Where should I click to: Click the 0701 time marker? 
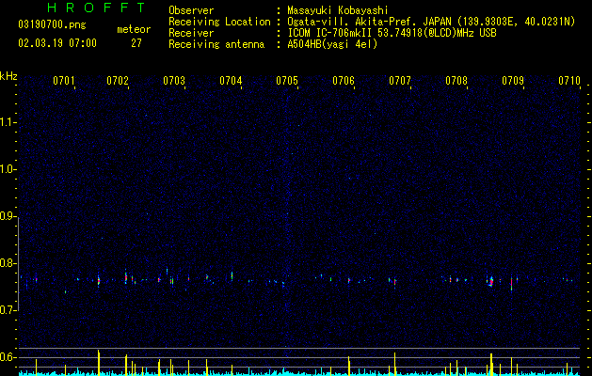pyautogui.click(x=63, y=81)
